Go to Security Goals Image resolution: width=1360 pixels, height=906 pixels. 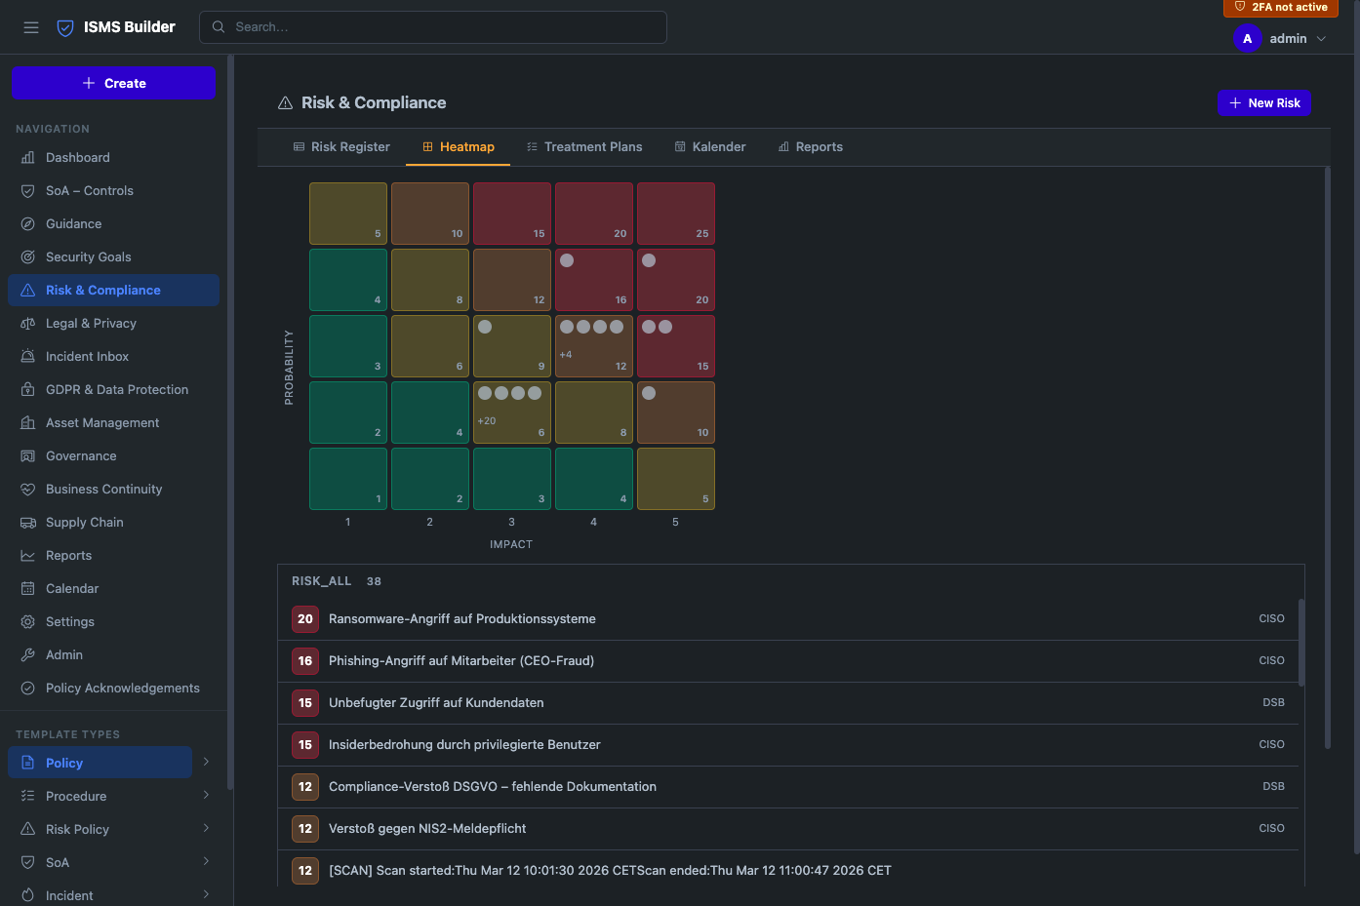point(113,256)
